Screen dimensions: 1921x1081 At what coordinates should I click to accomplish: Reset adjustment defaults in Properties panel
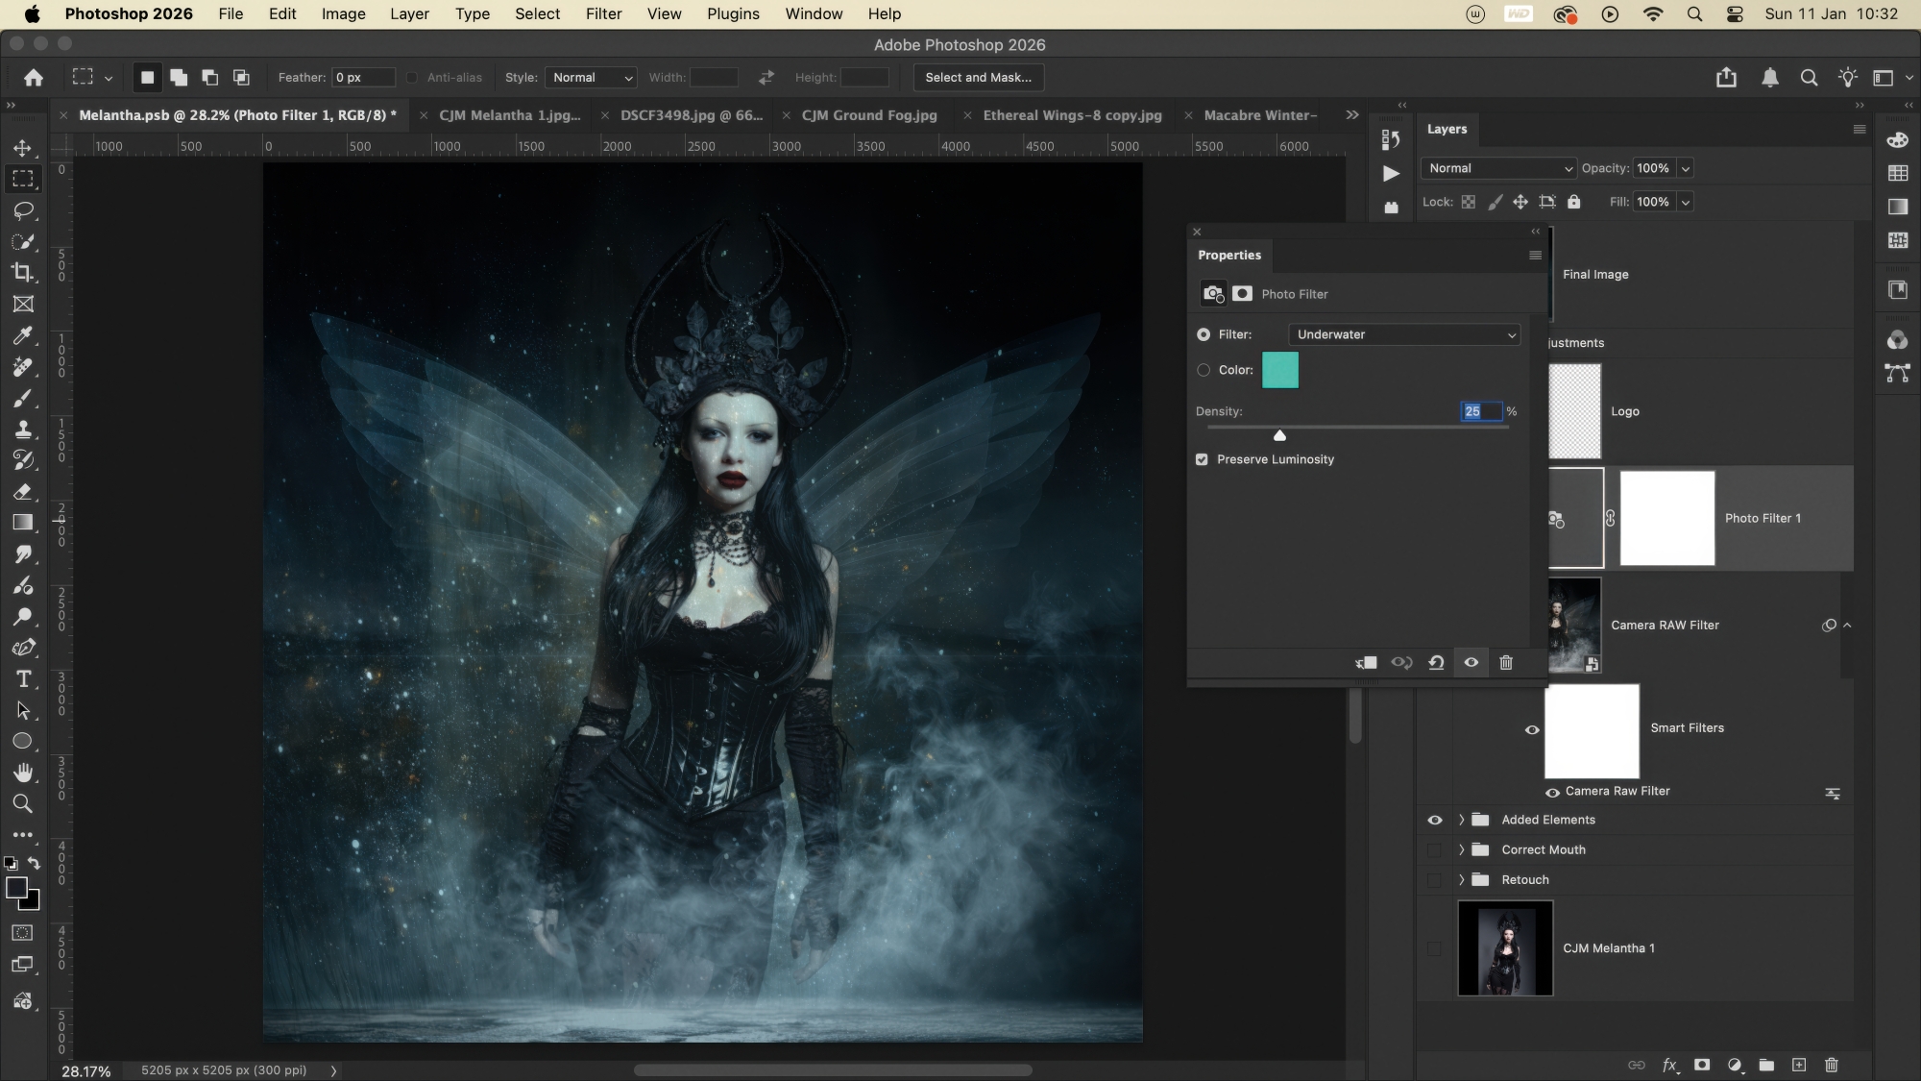[1436, 662]
